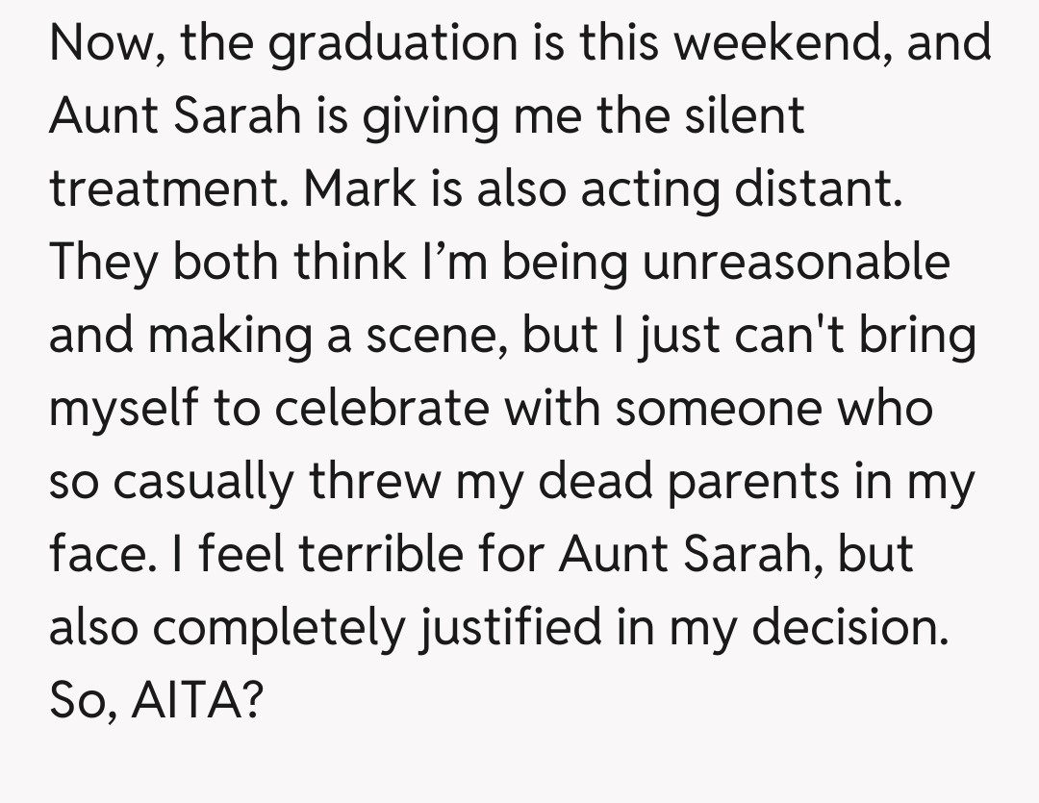Click the word "threw"
The height and width of the screenshot is (803, 1039).
(373, 480)
